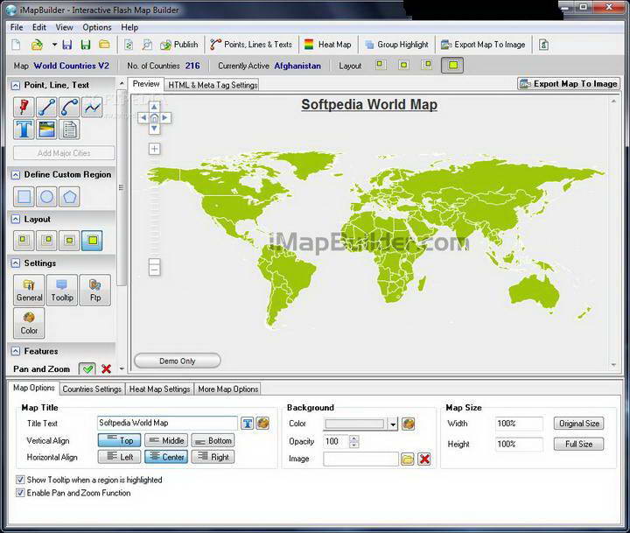630x533 pixels.
Task: Open dropdown arrow next to open icon
Action: [54, 45]
